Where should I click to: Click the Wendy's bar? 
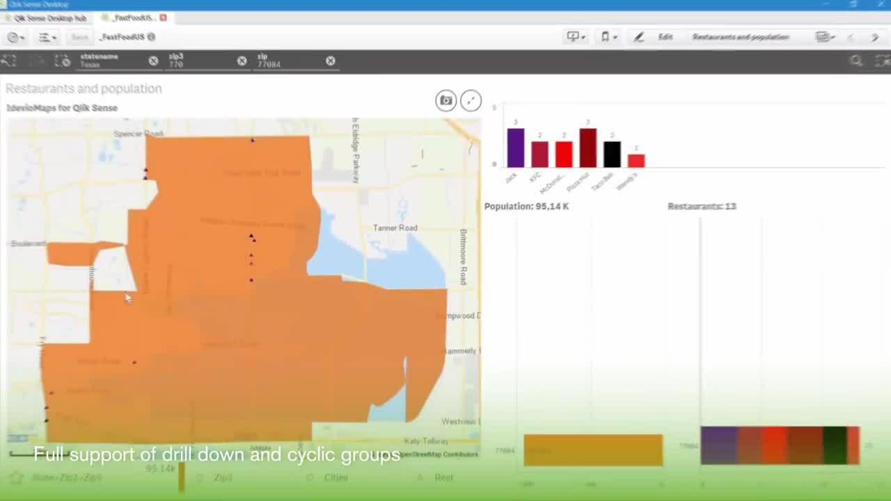tap(636, 161)
